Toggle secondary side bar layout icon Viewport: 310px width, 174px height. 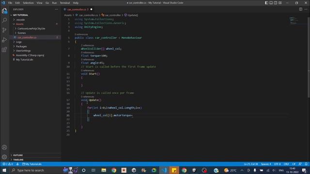tap(276, 3)
